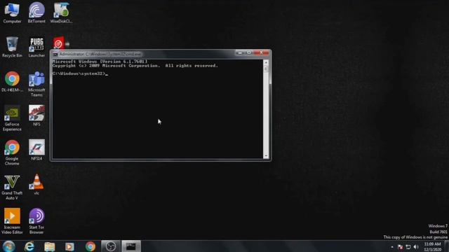The width and height of the screenshot is (449, 252).
Task: Click the Command Prompt taskbar button
Action: pos(131,246)
